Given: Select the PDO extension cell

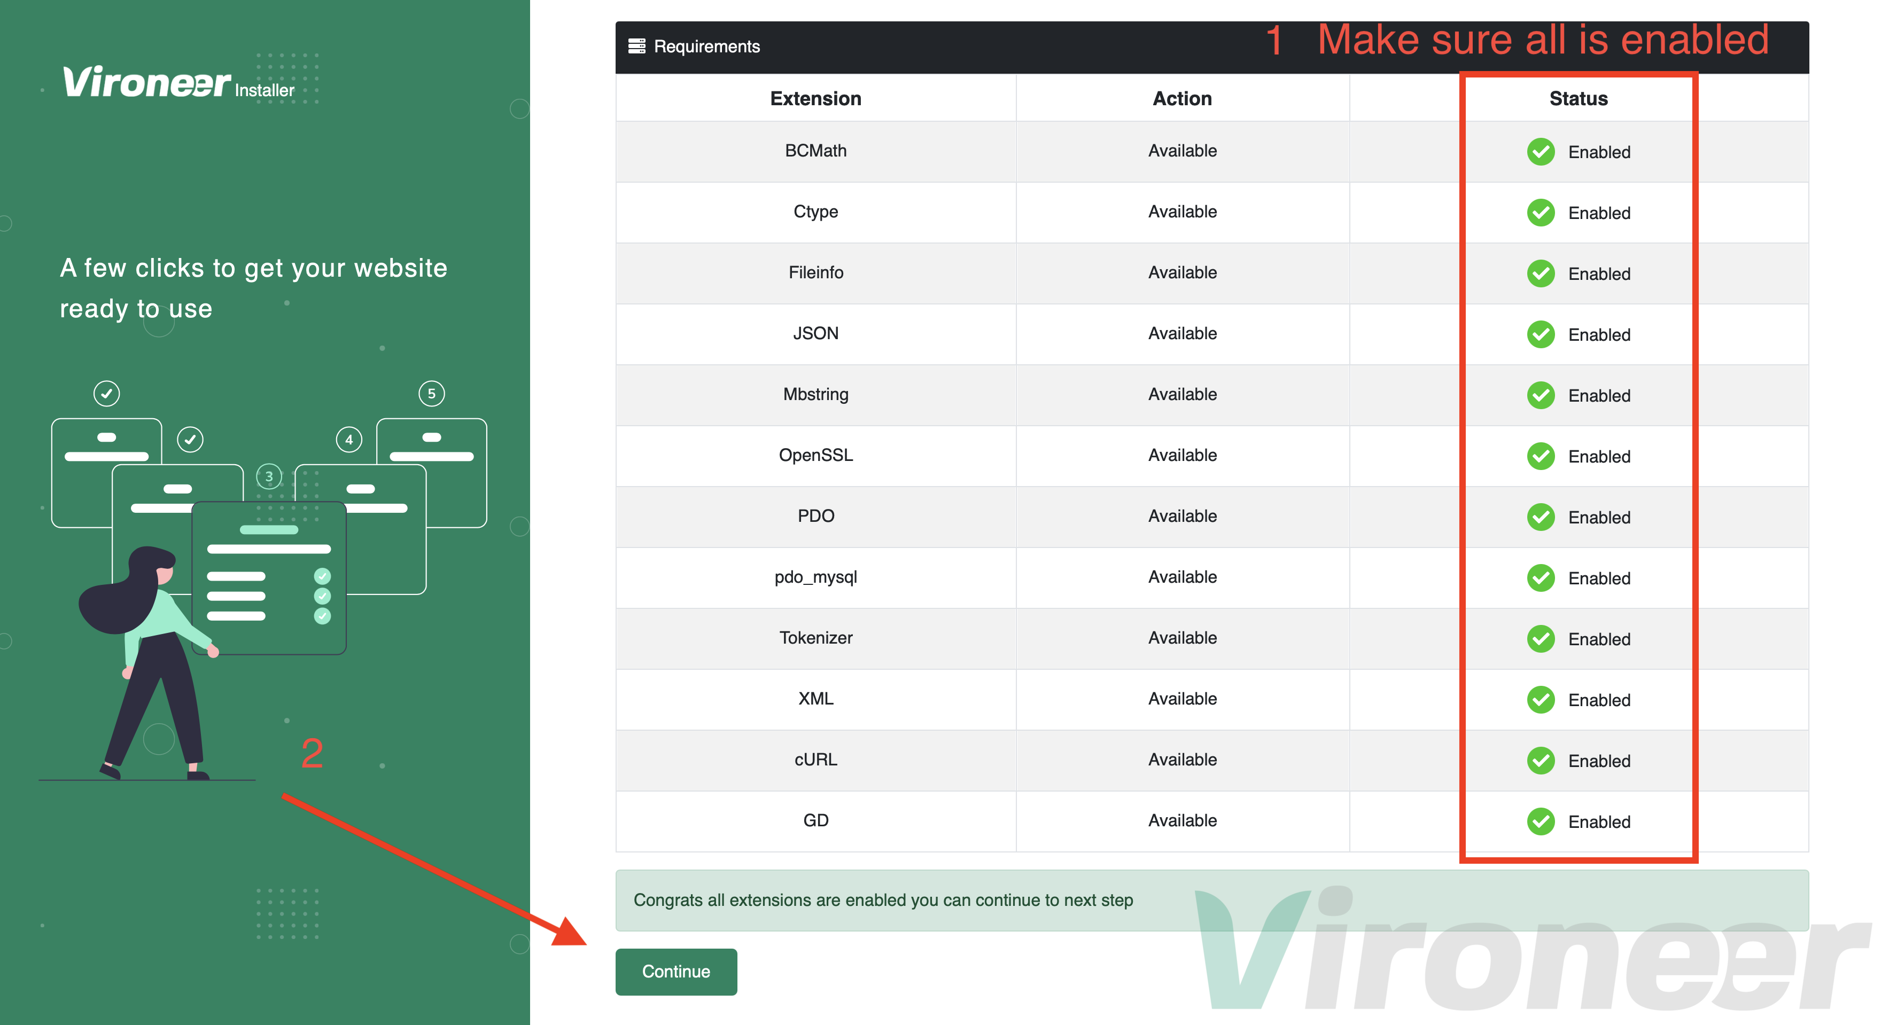Looking at the screenshot, I should (815, 516).
